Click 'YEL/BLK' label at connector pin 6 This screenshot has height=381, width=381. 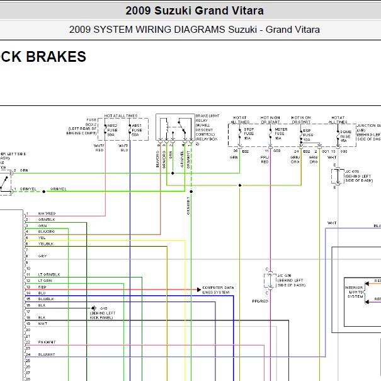pyautogui.click(x=46, y=243)
